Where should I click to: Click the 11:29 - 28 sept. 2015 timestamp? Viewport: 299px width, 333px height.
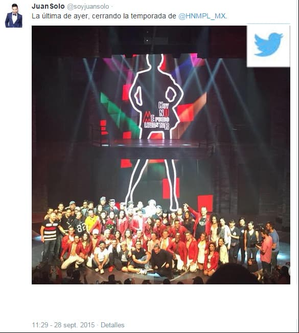(63, 325)
